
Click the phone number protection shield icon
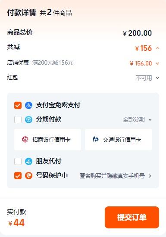28,176
